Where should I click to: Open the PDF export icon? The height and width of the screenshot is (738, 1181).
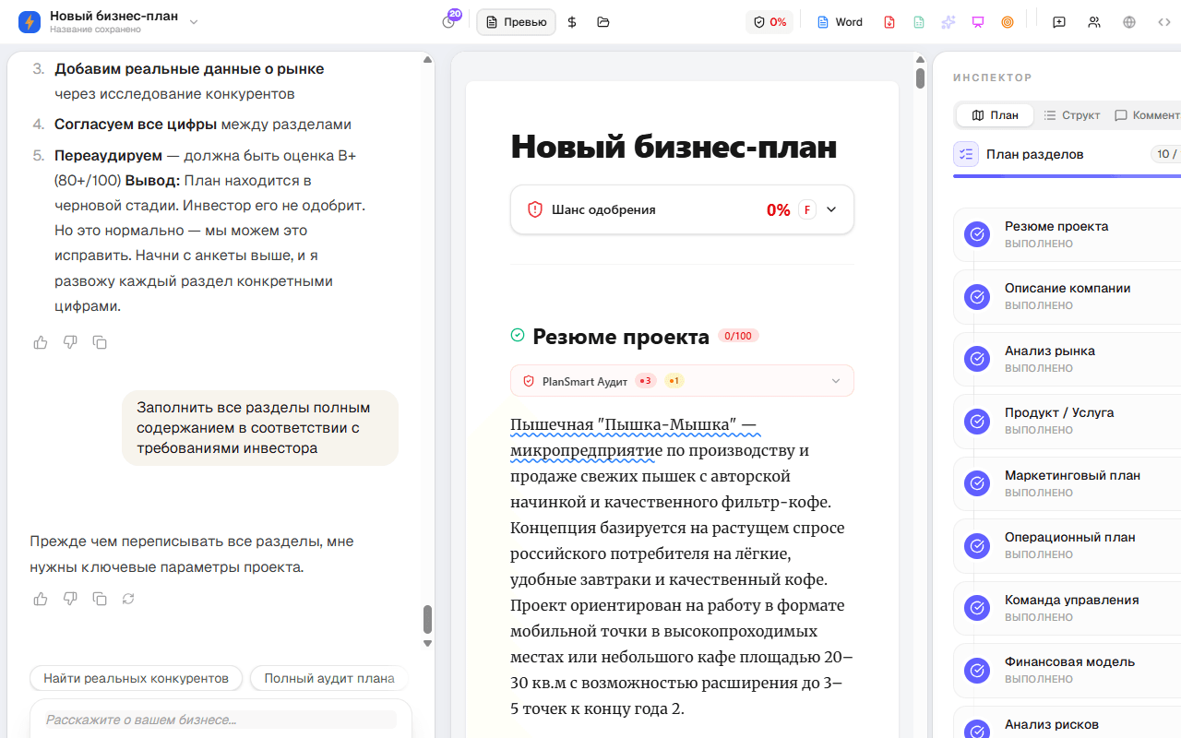coord(891,21)
